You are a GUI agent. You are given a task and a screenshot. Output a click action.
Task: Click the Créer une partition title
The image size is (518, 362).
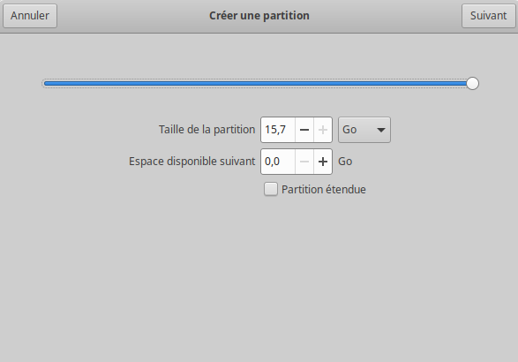tap(259, 16)
